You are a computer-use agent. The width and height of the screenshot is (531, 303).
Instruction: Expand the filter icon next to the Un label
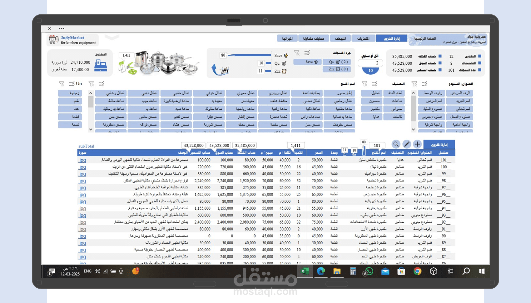(62, 84)
